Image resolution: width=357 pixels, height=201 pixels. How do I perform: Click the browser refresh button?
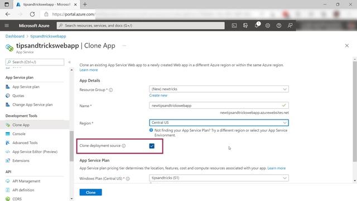[x=32, y=14]
